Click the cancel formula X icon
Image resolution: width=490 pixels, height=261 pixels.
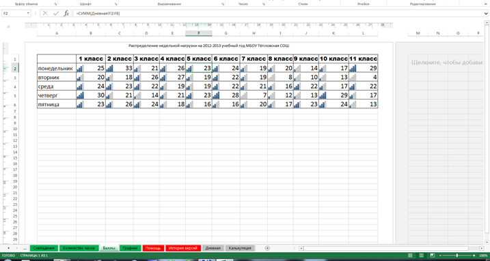(45, 14)
